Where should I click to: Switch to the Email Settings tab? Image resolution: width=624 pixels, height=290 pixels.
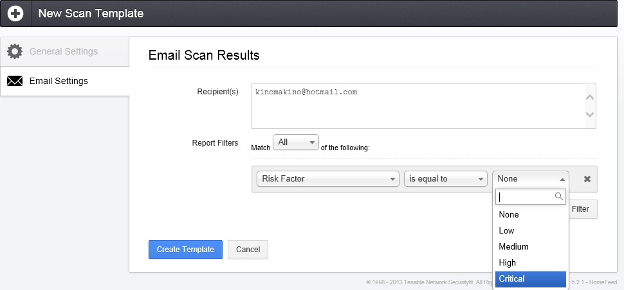(59, 81)
